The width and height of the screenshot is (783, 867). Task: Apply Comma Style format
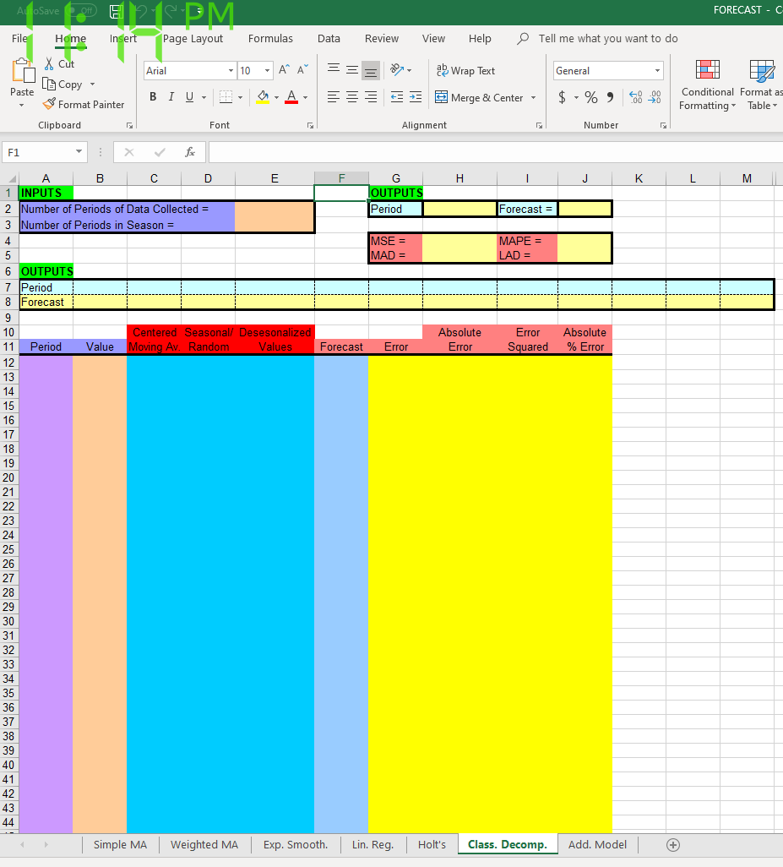(610, 97)
